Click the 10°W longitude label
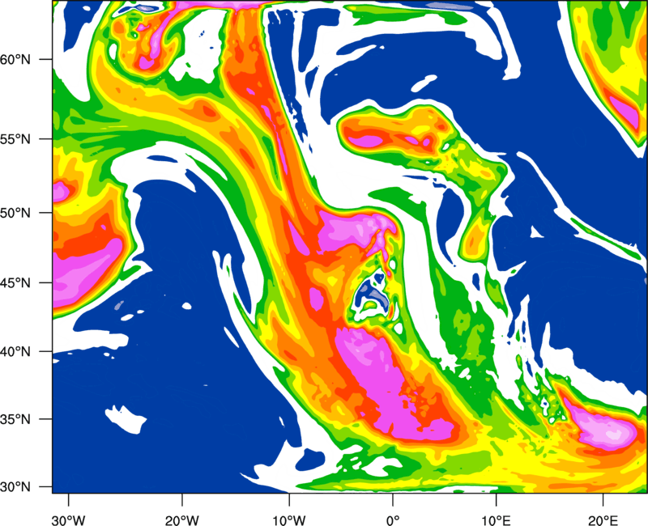Viewport: 648px width, 526px height. (289, 520)
